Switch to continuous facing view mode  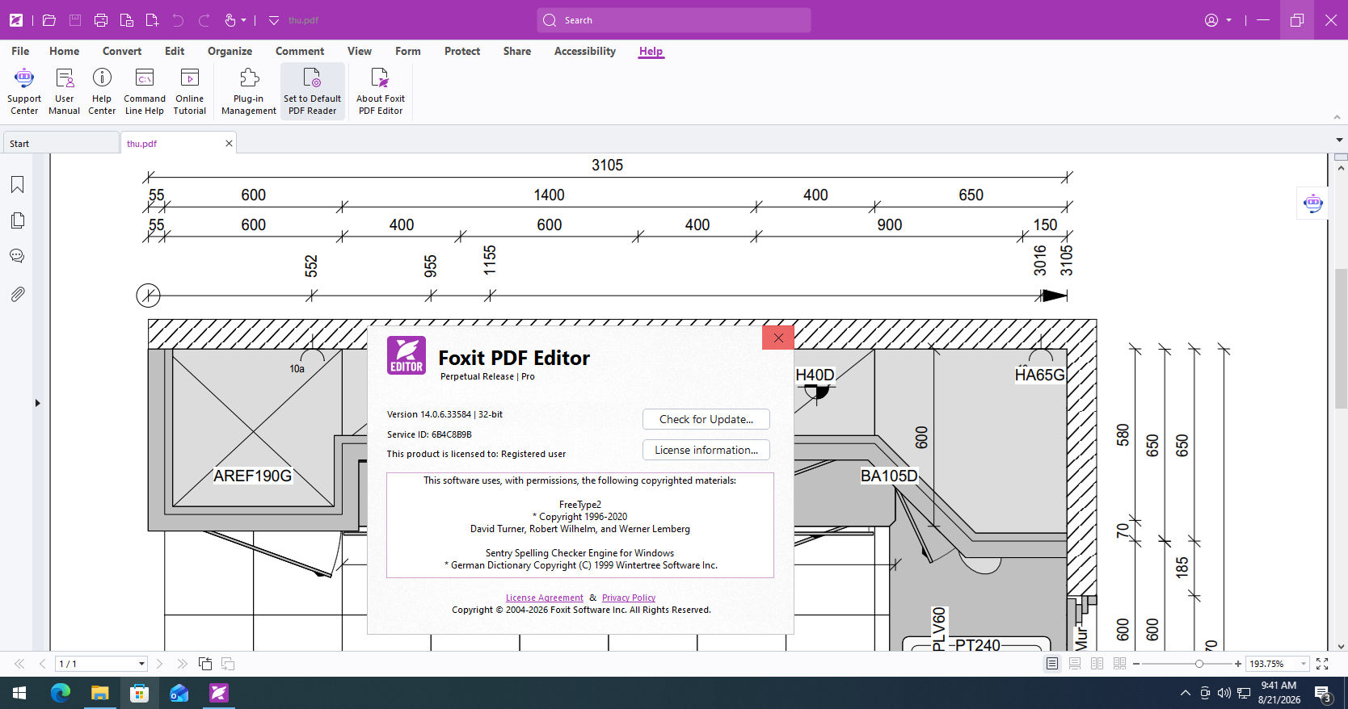[x=1119, y=664]
